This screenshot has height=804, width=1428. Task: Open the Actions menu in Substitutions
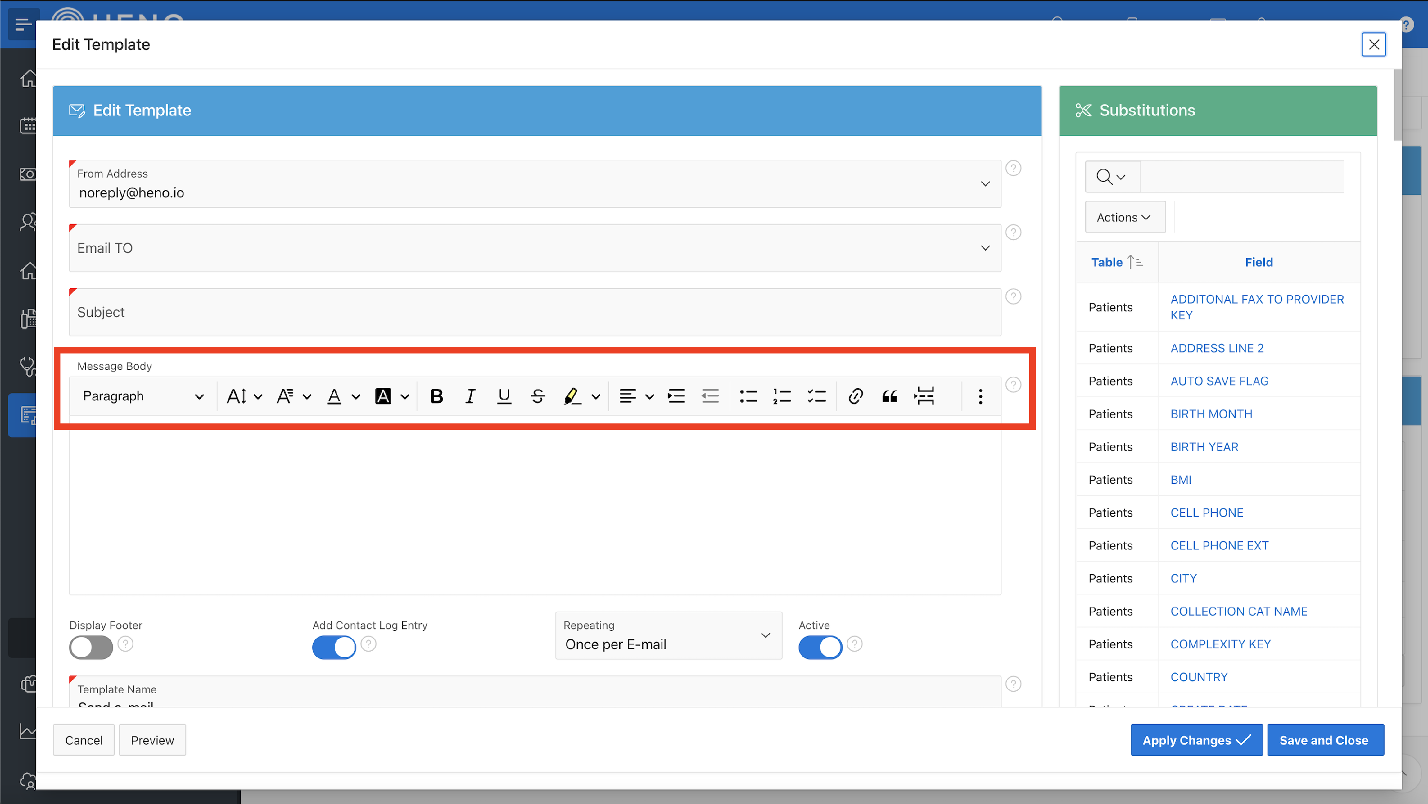[x=1124, y=217]
